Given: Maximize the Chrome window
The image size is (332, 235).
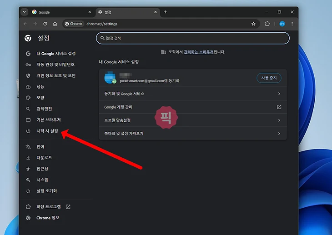Looking at the screenshot, I should [x=279, y=12].
